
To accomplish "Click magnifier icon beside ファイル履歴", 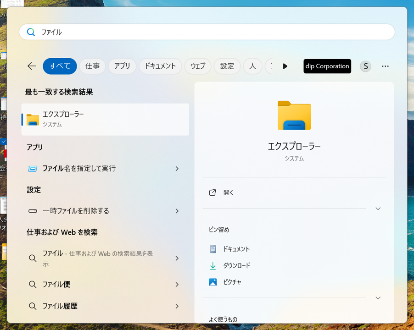I will pyautogui.click(x=33, y=306).
